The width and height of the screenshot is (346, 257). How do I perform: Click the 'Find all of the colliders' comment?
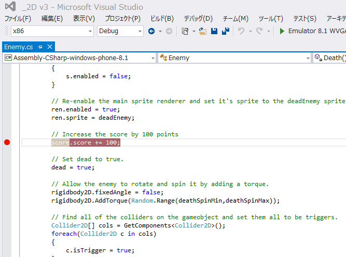195,217
